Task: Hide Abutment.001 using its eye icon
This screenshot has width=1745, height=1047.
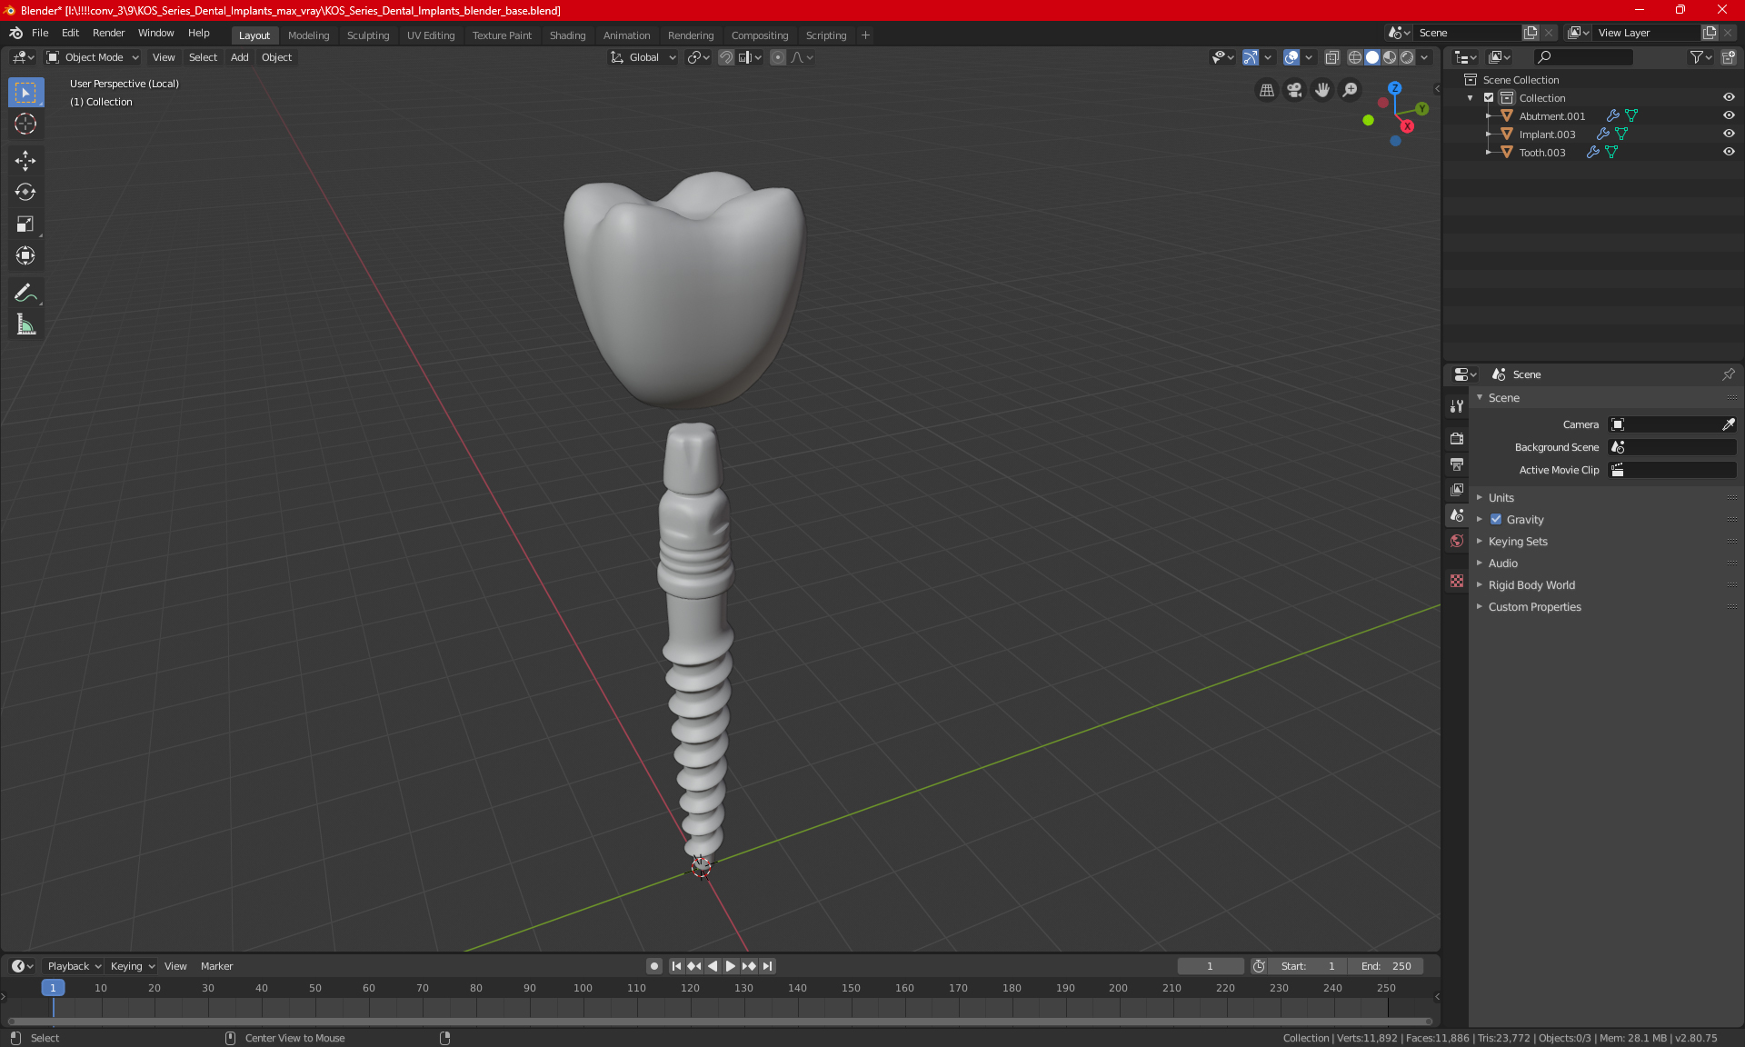Action: (x=1729, y=115)
